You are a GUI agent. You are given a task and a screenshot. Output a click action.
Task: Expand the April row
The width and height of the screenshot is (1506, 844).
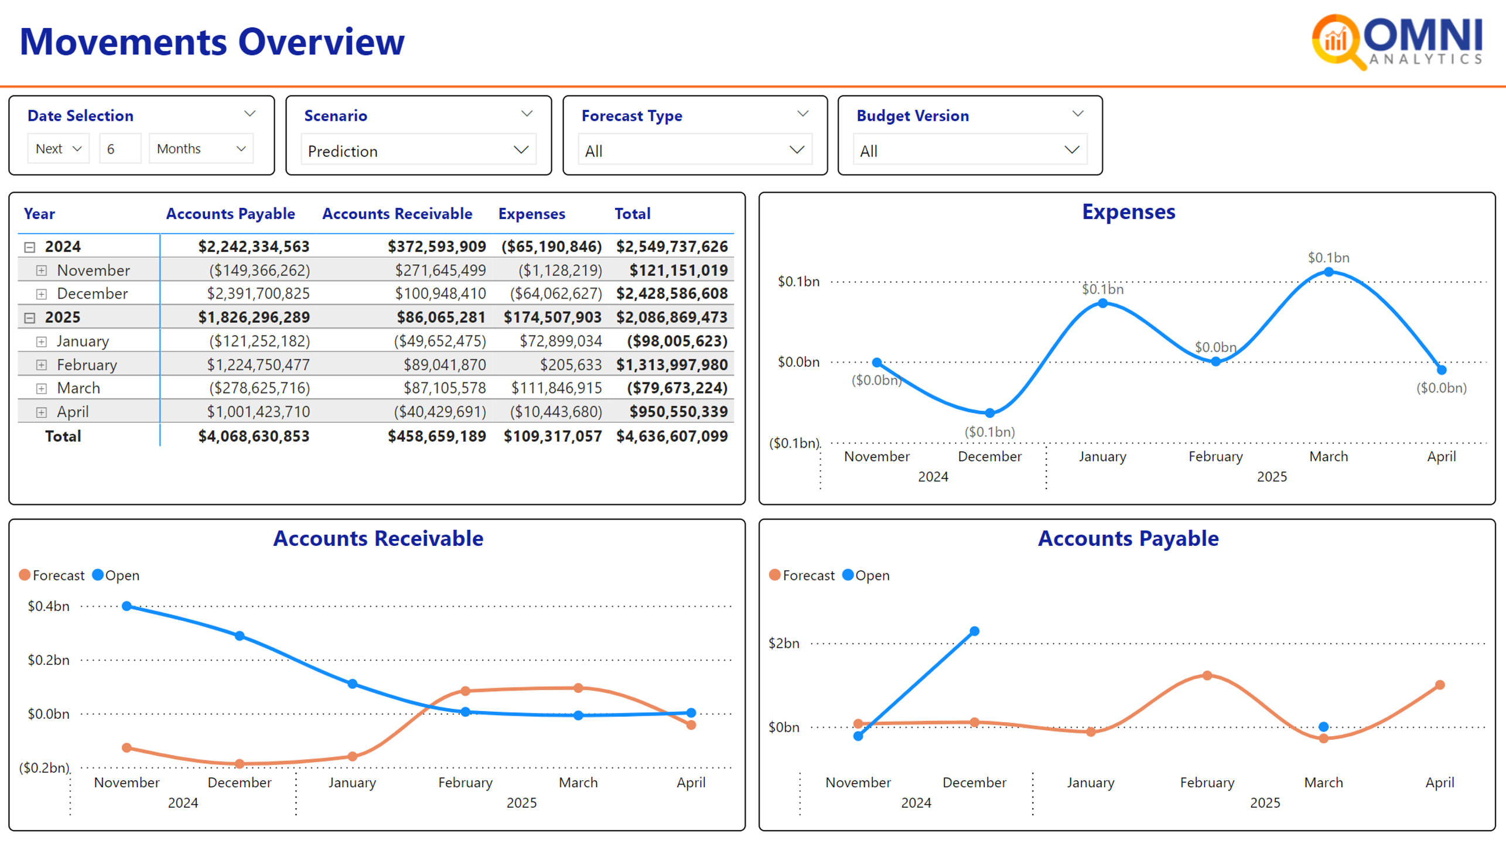[41, 412]
